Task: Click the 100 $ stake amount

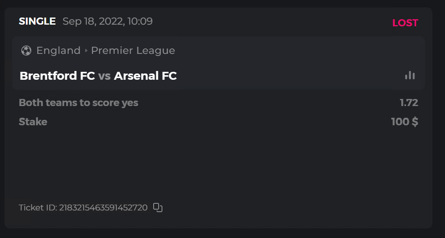Action: click(x=404, y=122)
